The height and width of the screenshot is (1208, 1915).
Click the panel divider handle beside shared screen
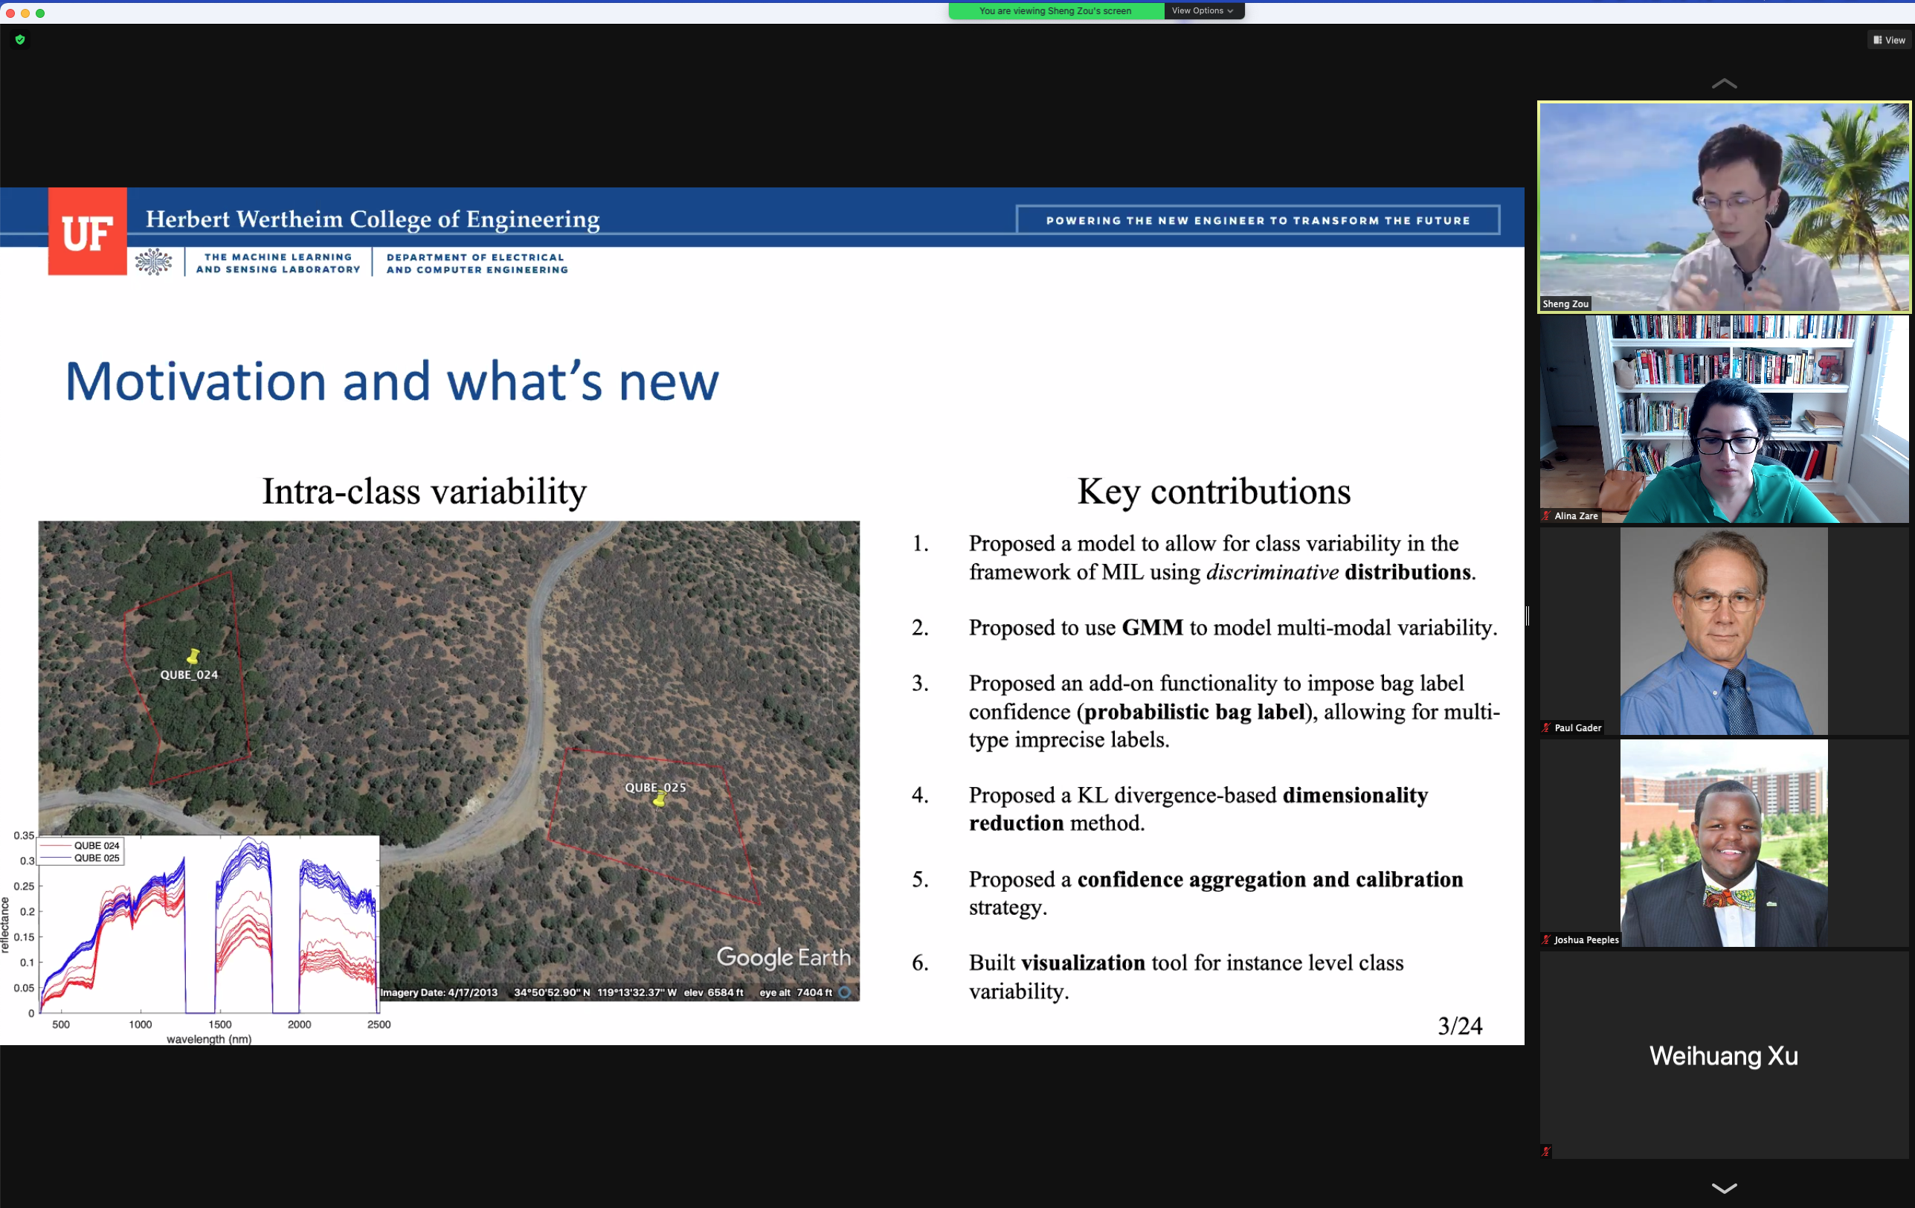pyautogui.click(x=1528, y=616)
